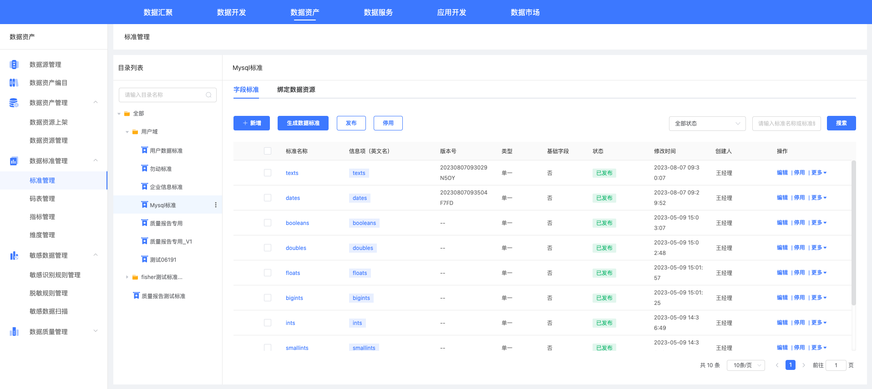Click the 数据资产管理 database icon
This screenshot has width=872, height=389.
pyautogui.click(x=14, y=103)
